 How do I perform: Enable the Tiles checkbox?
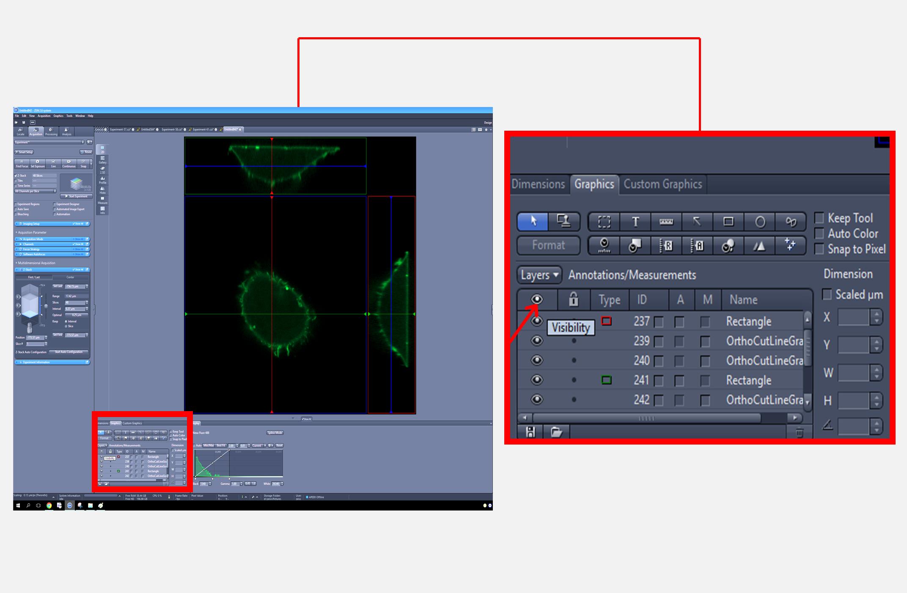tap(16, 181)
